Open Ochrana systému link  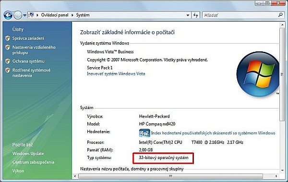(x=28, y=61)
